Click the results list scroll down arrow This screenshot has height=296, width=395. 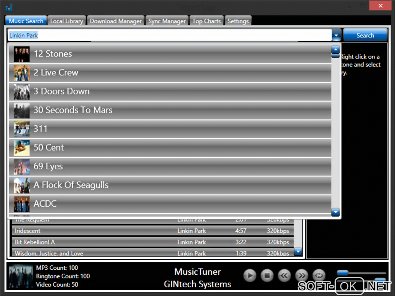(298, 251)
